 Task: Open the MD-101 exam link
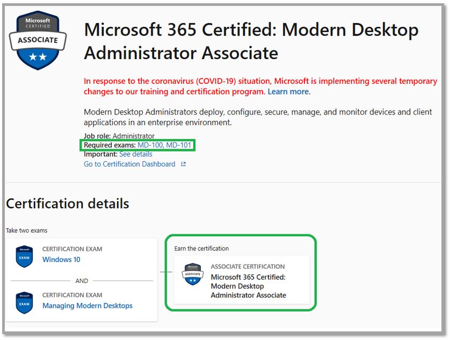[x=178, y=145]
